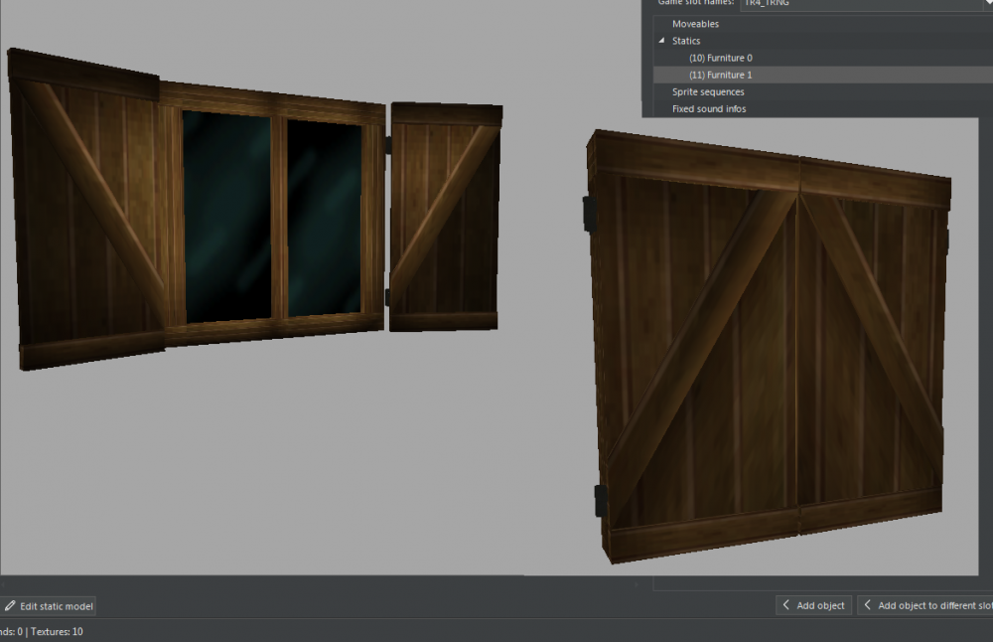Select (10) Furniture 0 static
993x642 pixels.
click(x=721, y=58)
